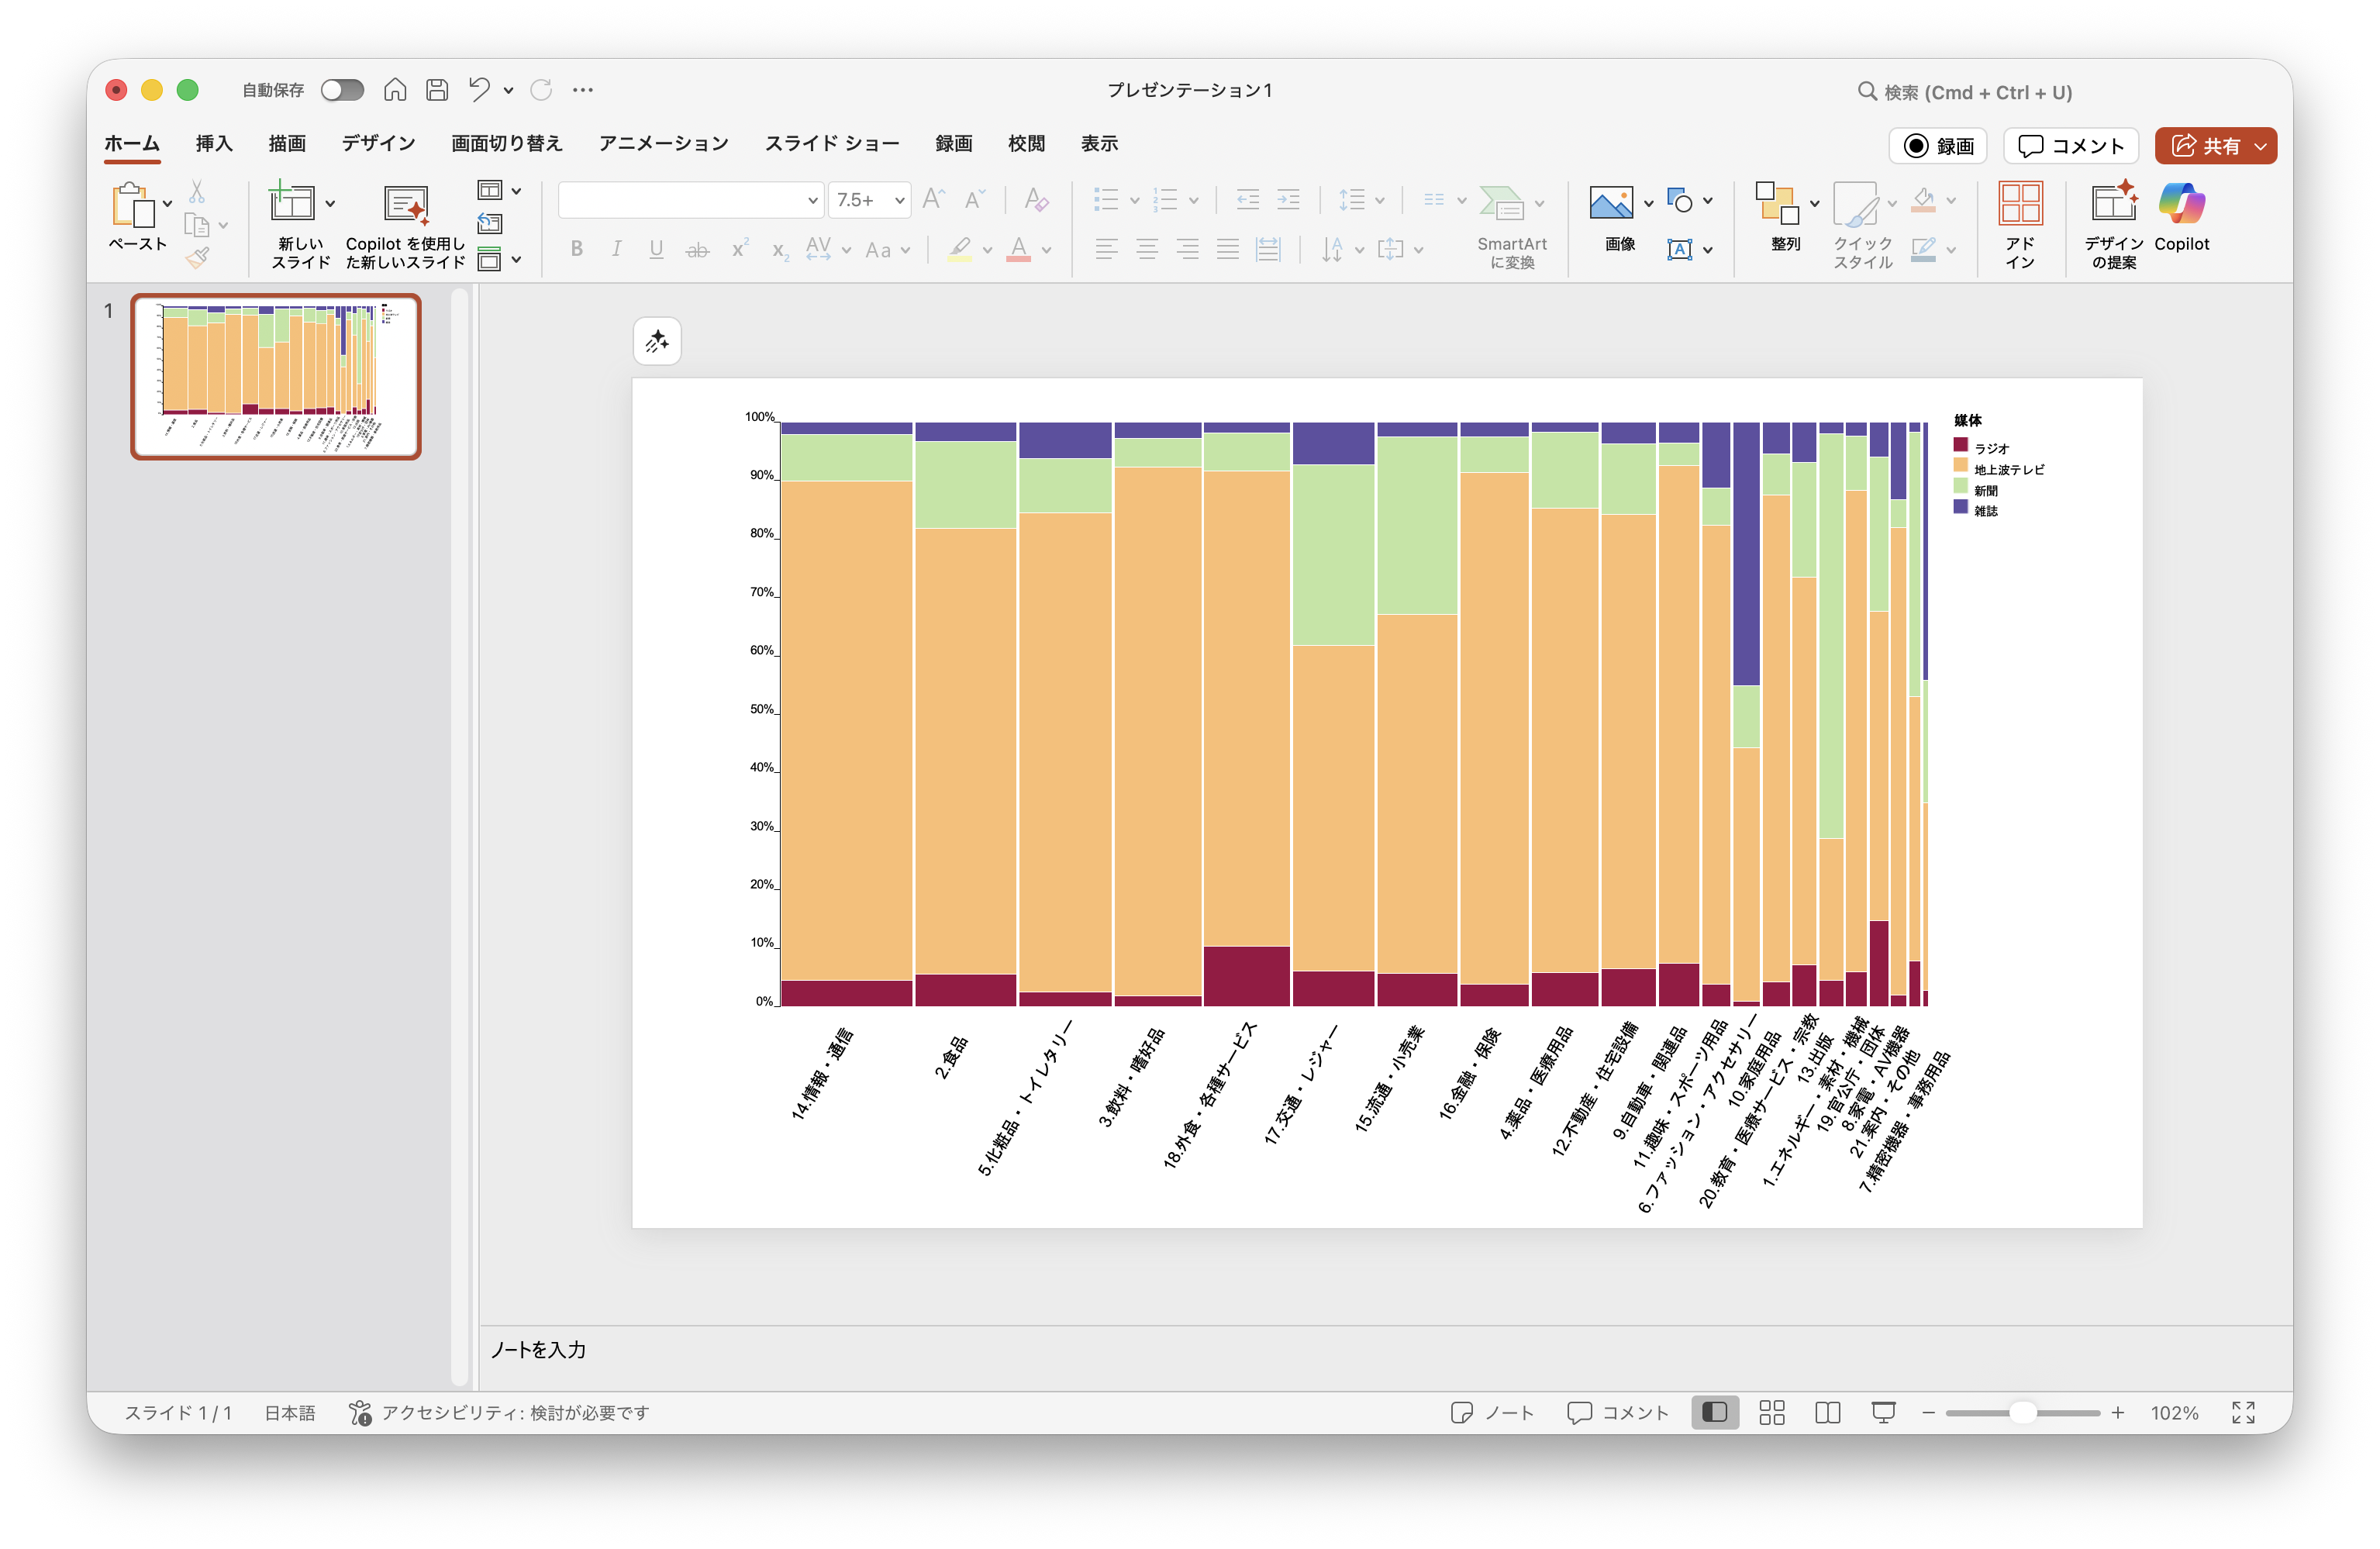This screenshot has width=2380, height=1549.
Task: Toggle the AutoSave (自動保存) switch
Action: point(342,90)
